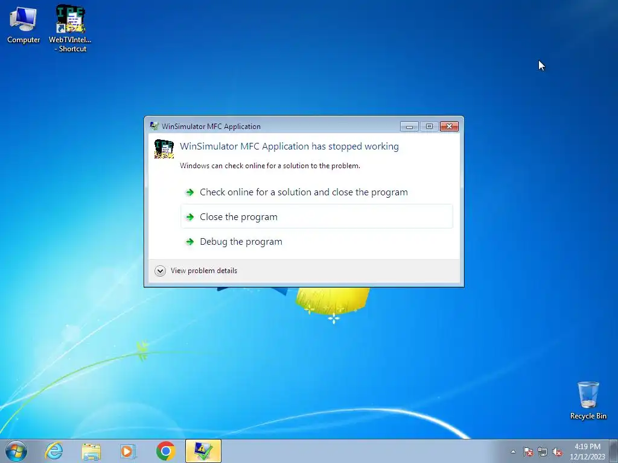618x463 pixels.
Task: Open Windows Media Player from taskbar
Action: click(128, 451)
